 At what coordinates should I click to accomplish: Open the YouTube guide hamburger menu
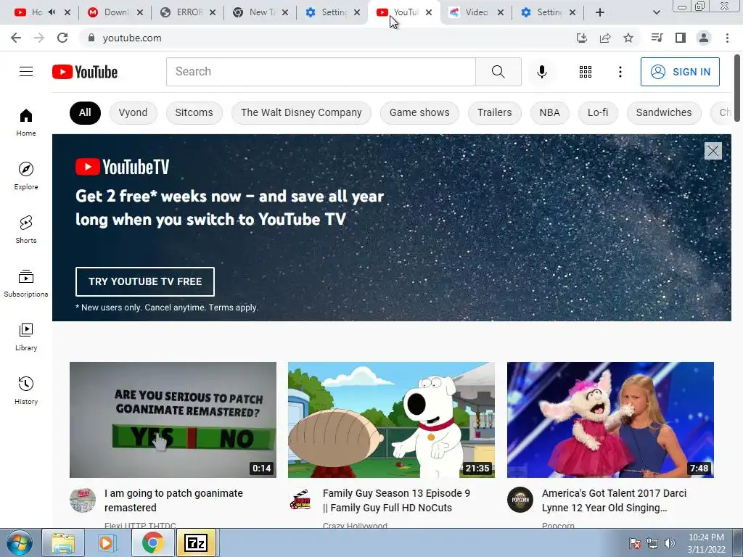tap(26, 72)
